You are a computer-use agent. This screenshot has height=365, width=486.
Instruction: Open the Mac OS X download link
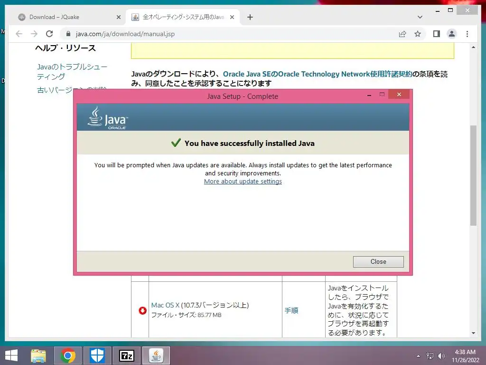click(x=165, y=305)
